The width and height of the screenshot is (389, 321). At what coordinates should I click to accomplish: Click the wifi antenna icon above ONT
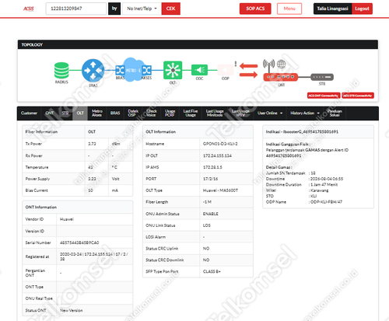click(268, 66)
